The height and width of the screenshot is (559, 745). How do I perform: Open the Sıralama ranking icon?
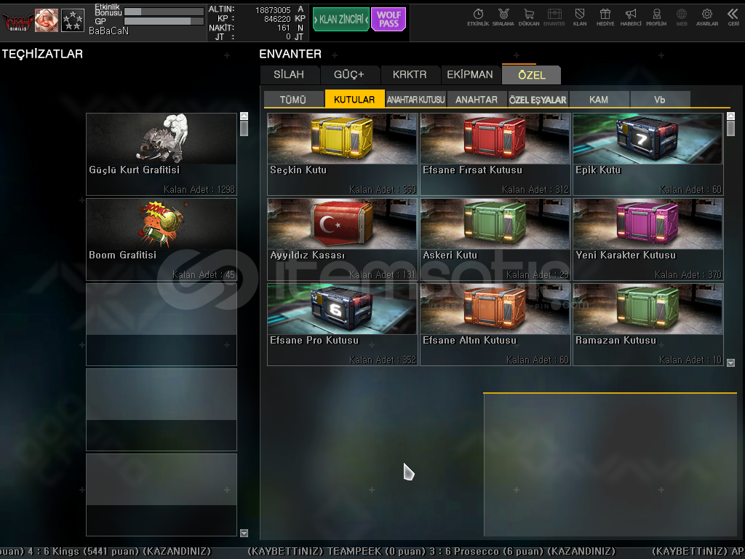pyautogui.click(x=503, y=16)
